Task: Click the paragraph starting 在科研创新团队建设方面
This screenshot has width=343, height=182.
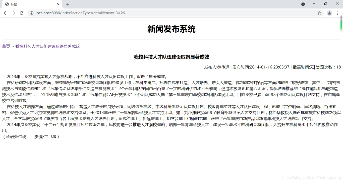Action: (171, 91)
